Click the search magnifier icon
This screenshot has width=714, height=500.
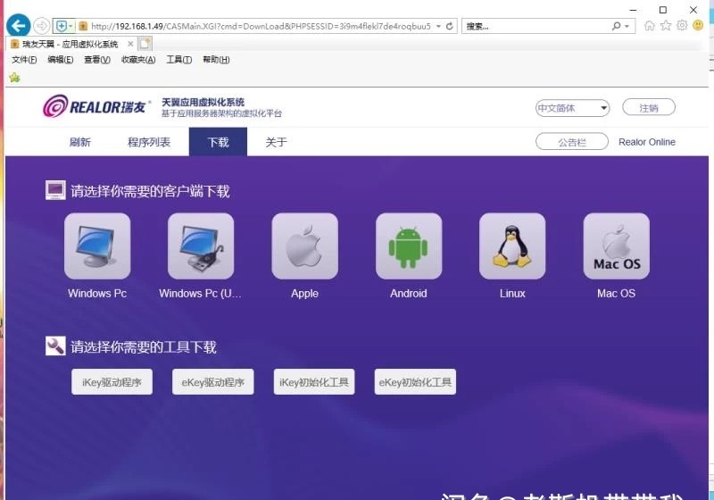tap(616, 26)
